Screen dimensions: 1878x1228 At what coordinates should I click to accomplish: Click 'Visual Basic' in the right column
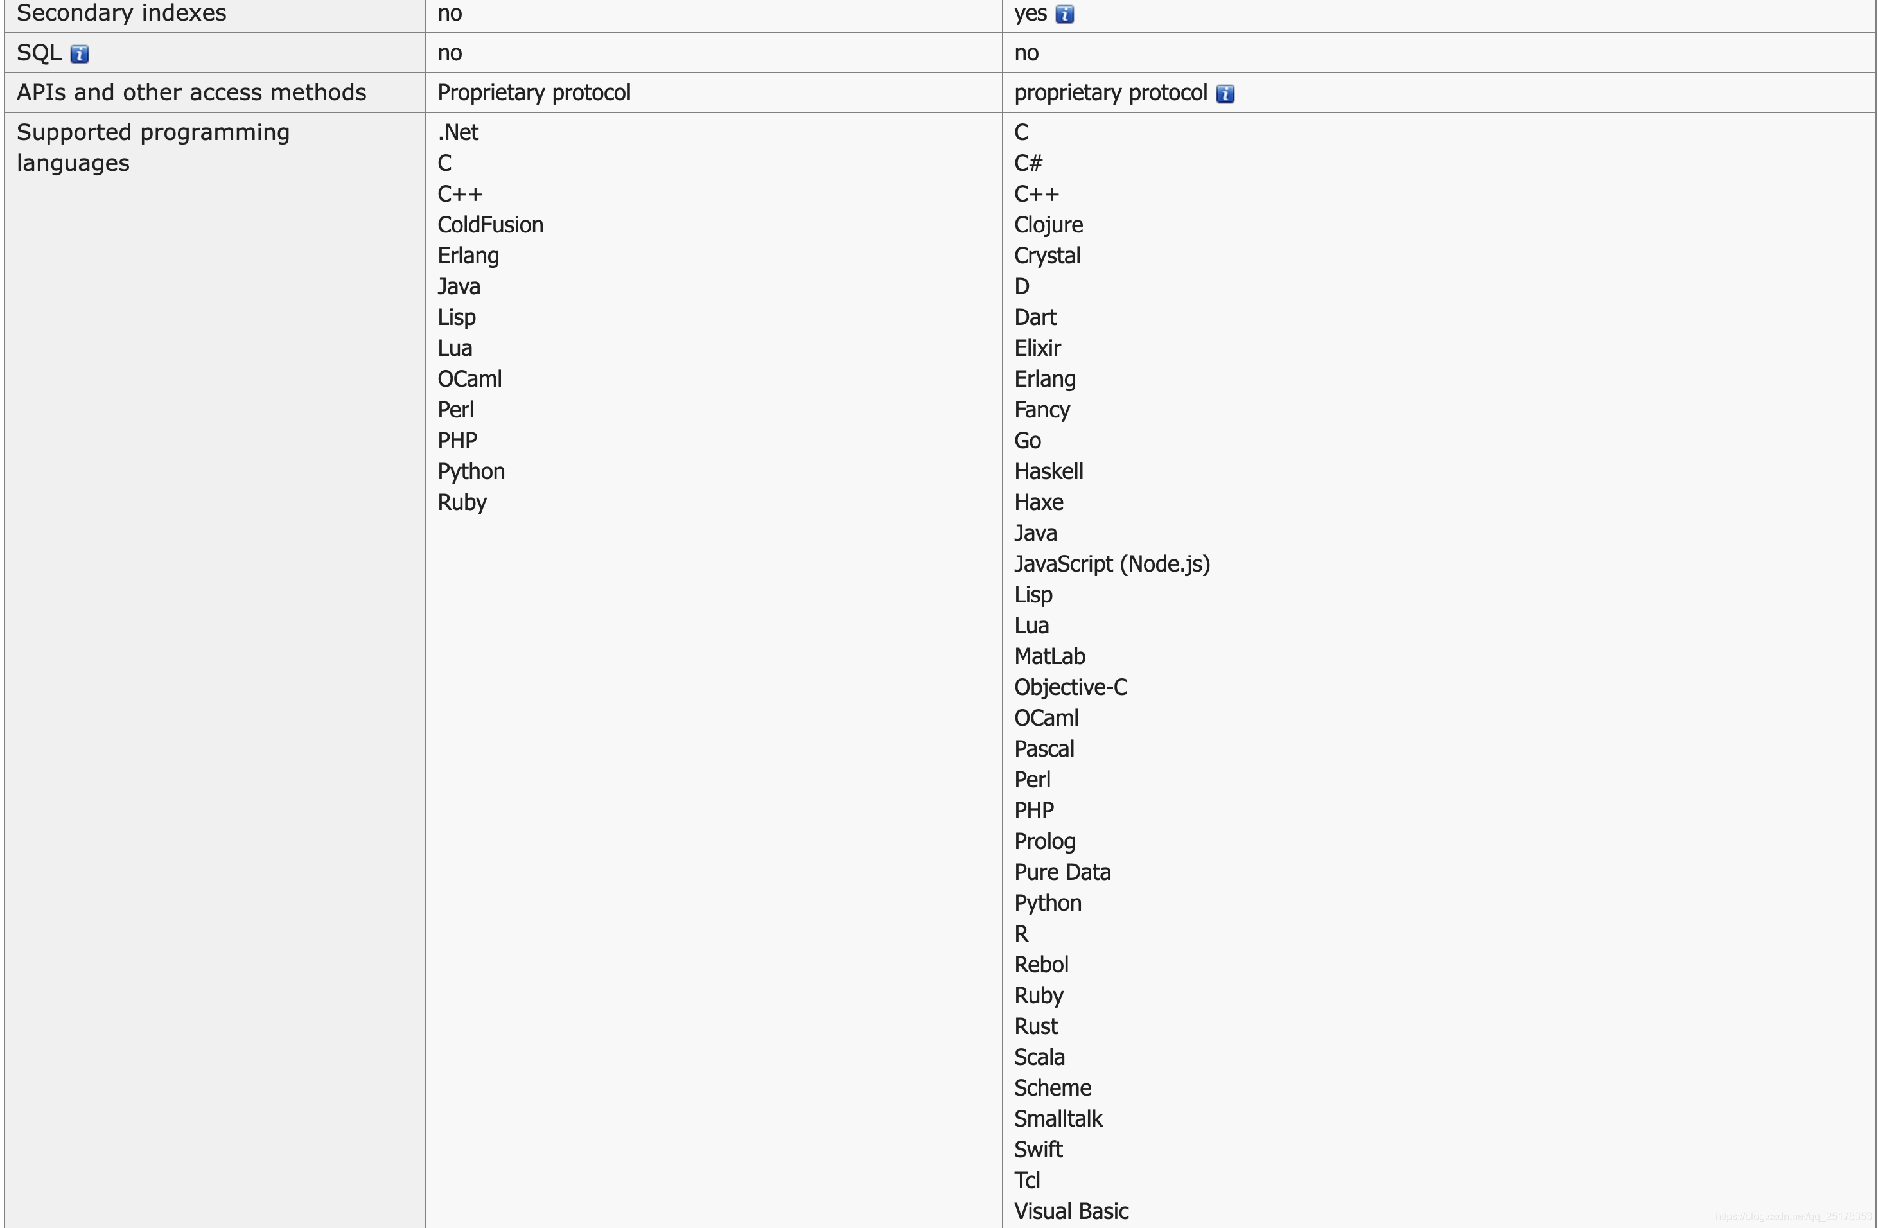pyautogui.click(x=1071, y=1211)
